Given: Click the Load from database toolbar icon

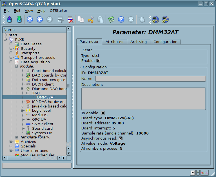Looking at the screenshot, I should coord(10,19).
